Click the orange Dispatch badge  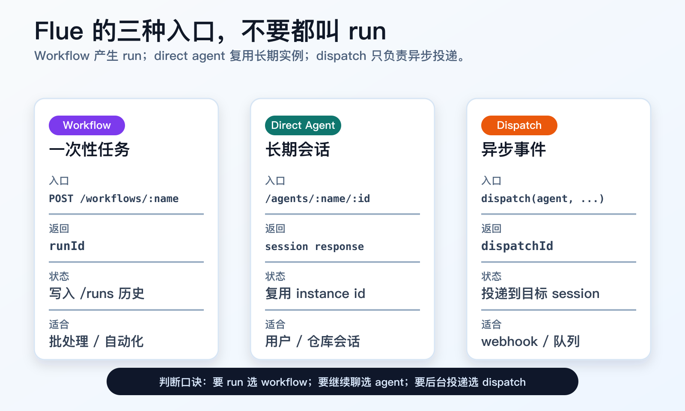[x=519, y=125]
